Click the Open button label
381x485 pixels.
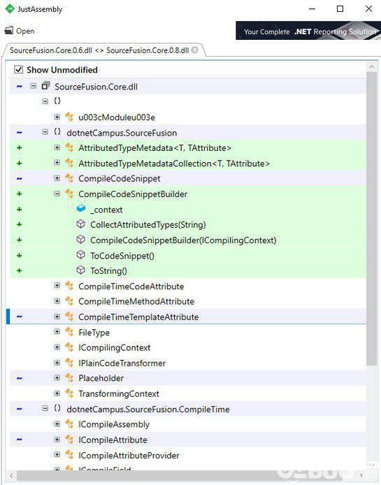[x=25, y=31]
